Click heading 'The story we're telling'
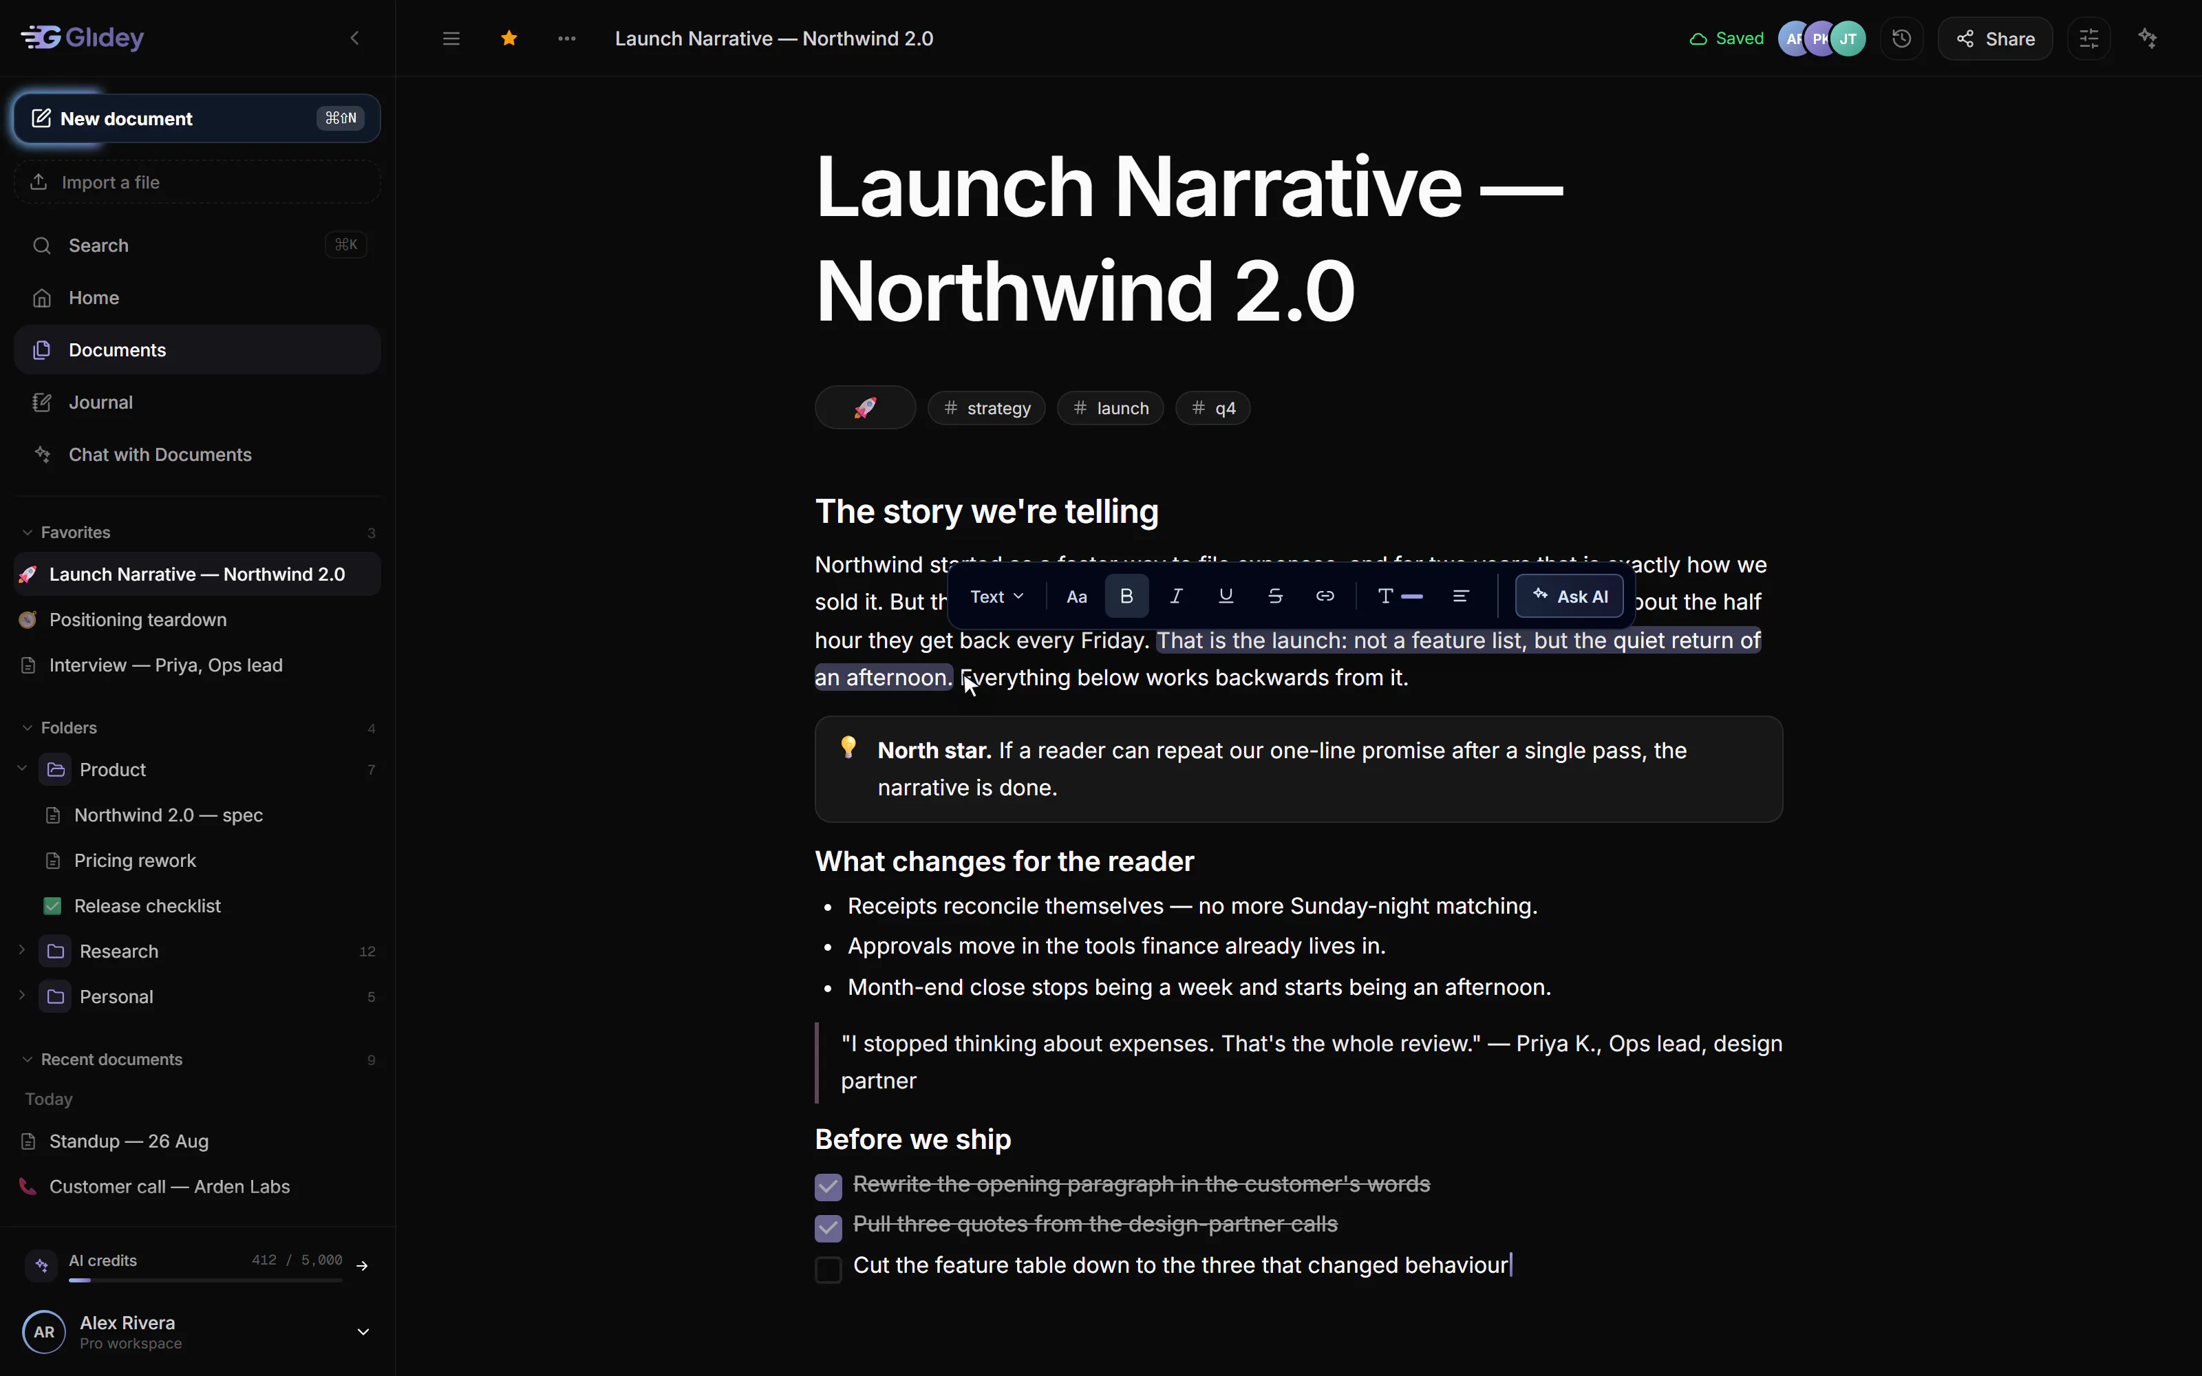 tap(986, 511)
